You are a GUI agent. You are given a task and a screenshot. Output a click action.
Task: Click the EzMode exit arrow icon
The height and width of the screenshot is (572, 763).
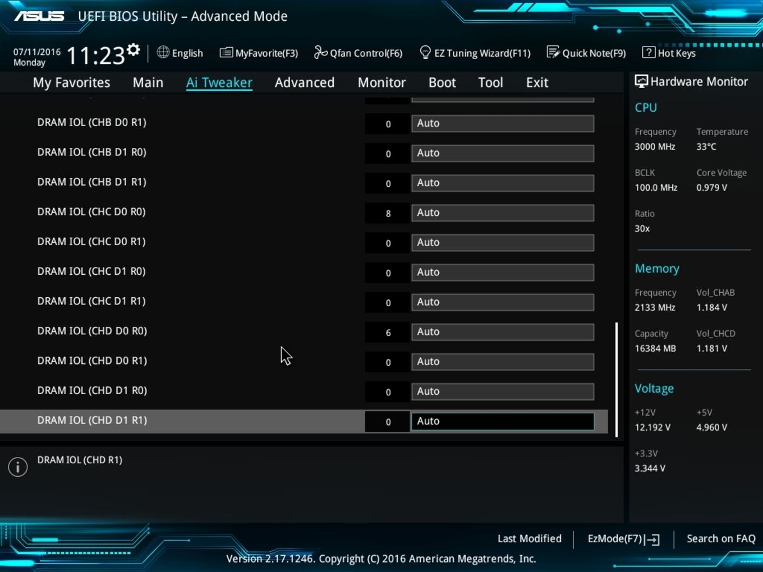point(652,539)
